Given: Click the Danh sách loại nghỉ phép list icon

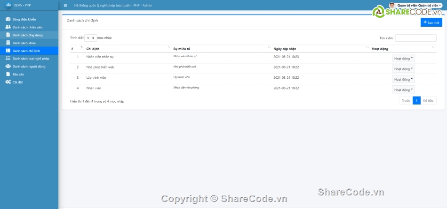Looking at the screenshot, I should (x=8, y=59).
